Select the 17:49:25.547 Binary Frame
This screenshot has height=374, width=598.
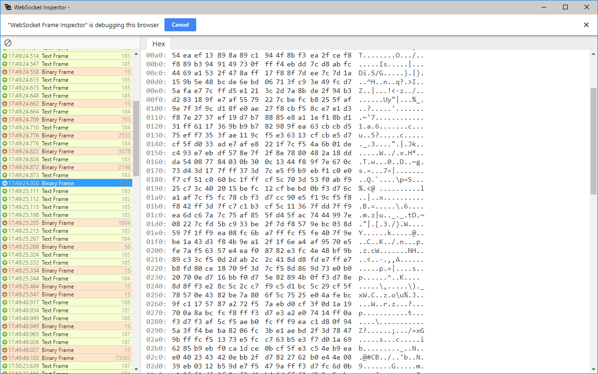coord(66,295)
